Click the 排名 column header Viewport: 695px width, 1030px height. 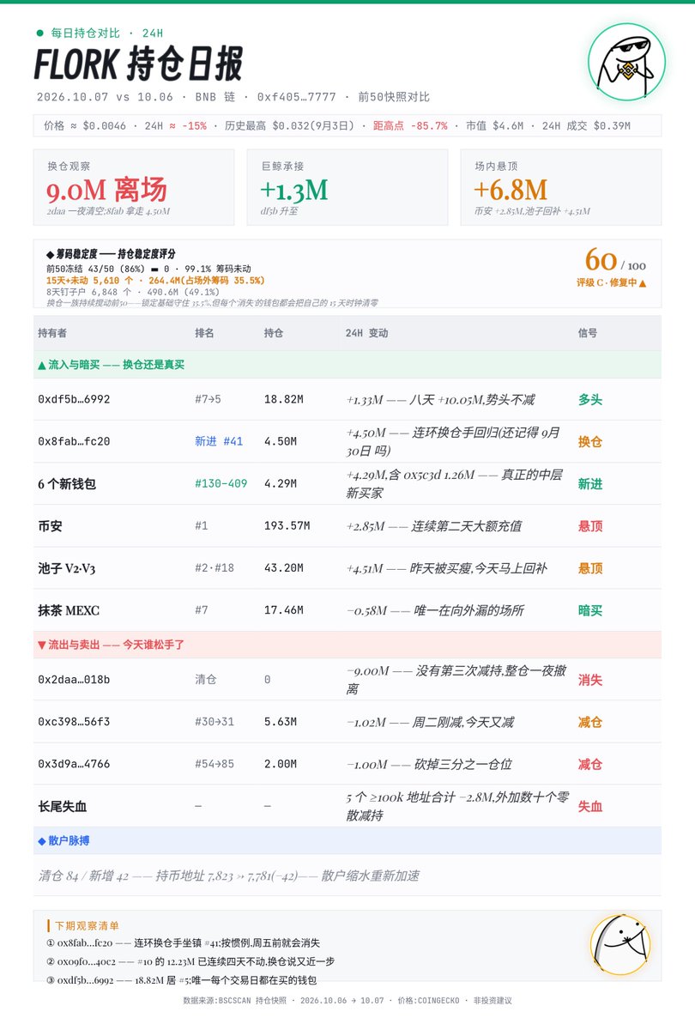(205, 333)
